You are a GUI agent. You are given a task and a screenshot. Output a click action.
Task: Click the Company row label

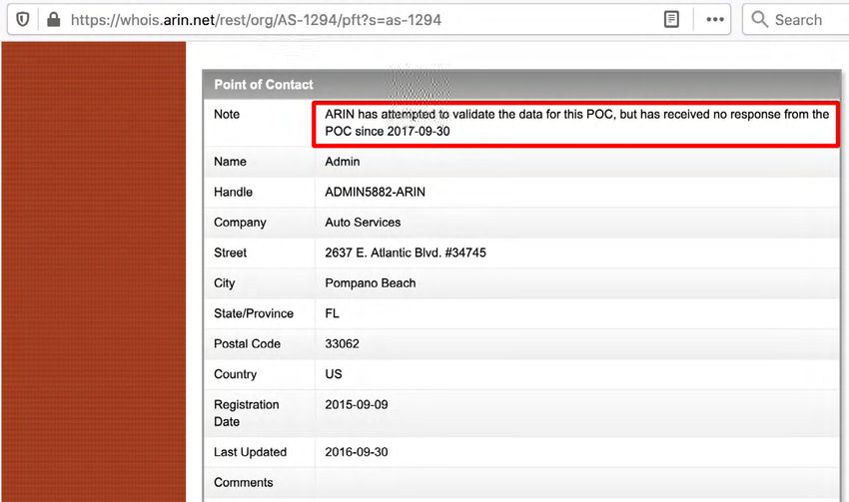[240, 223]
